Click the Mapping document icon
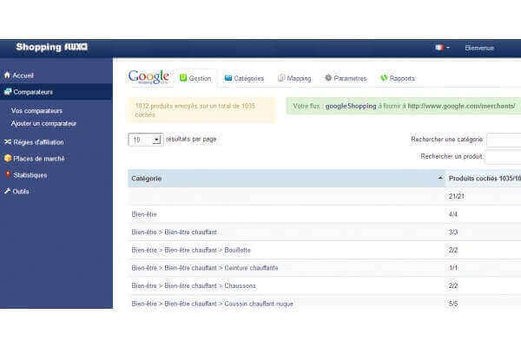Screen dimensions: 521x347 281,78
